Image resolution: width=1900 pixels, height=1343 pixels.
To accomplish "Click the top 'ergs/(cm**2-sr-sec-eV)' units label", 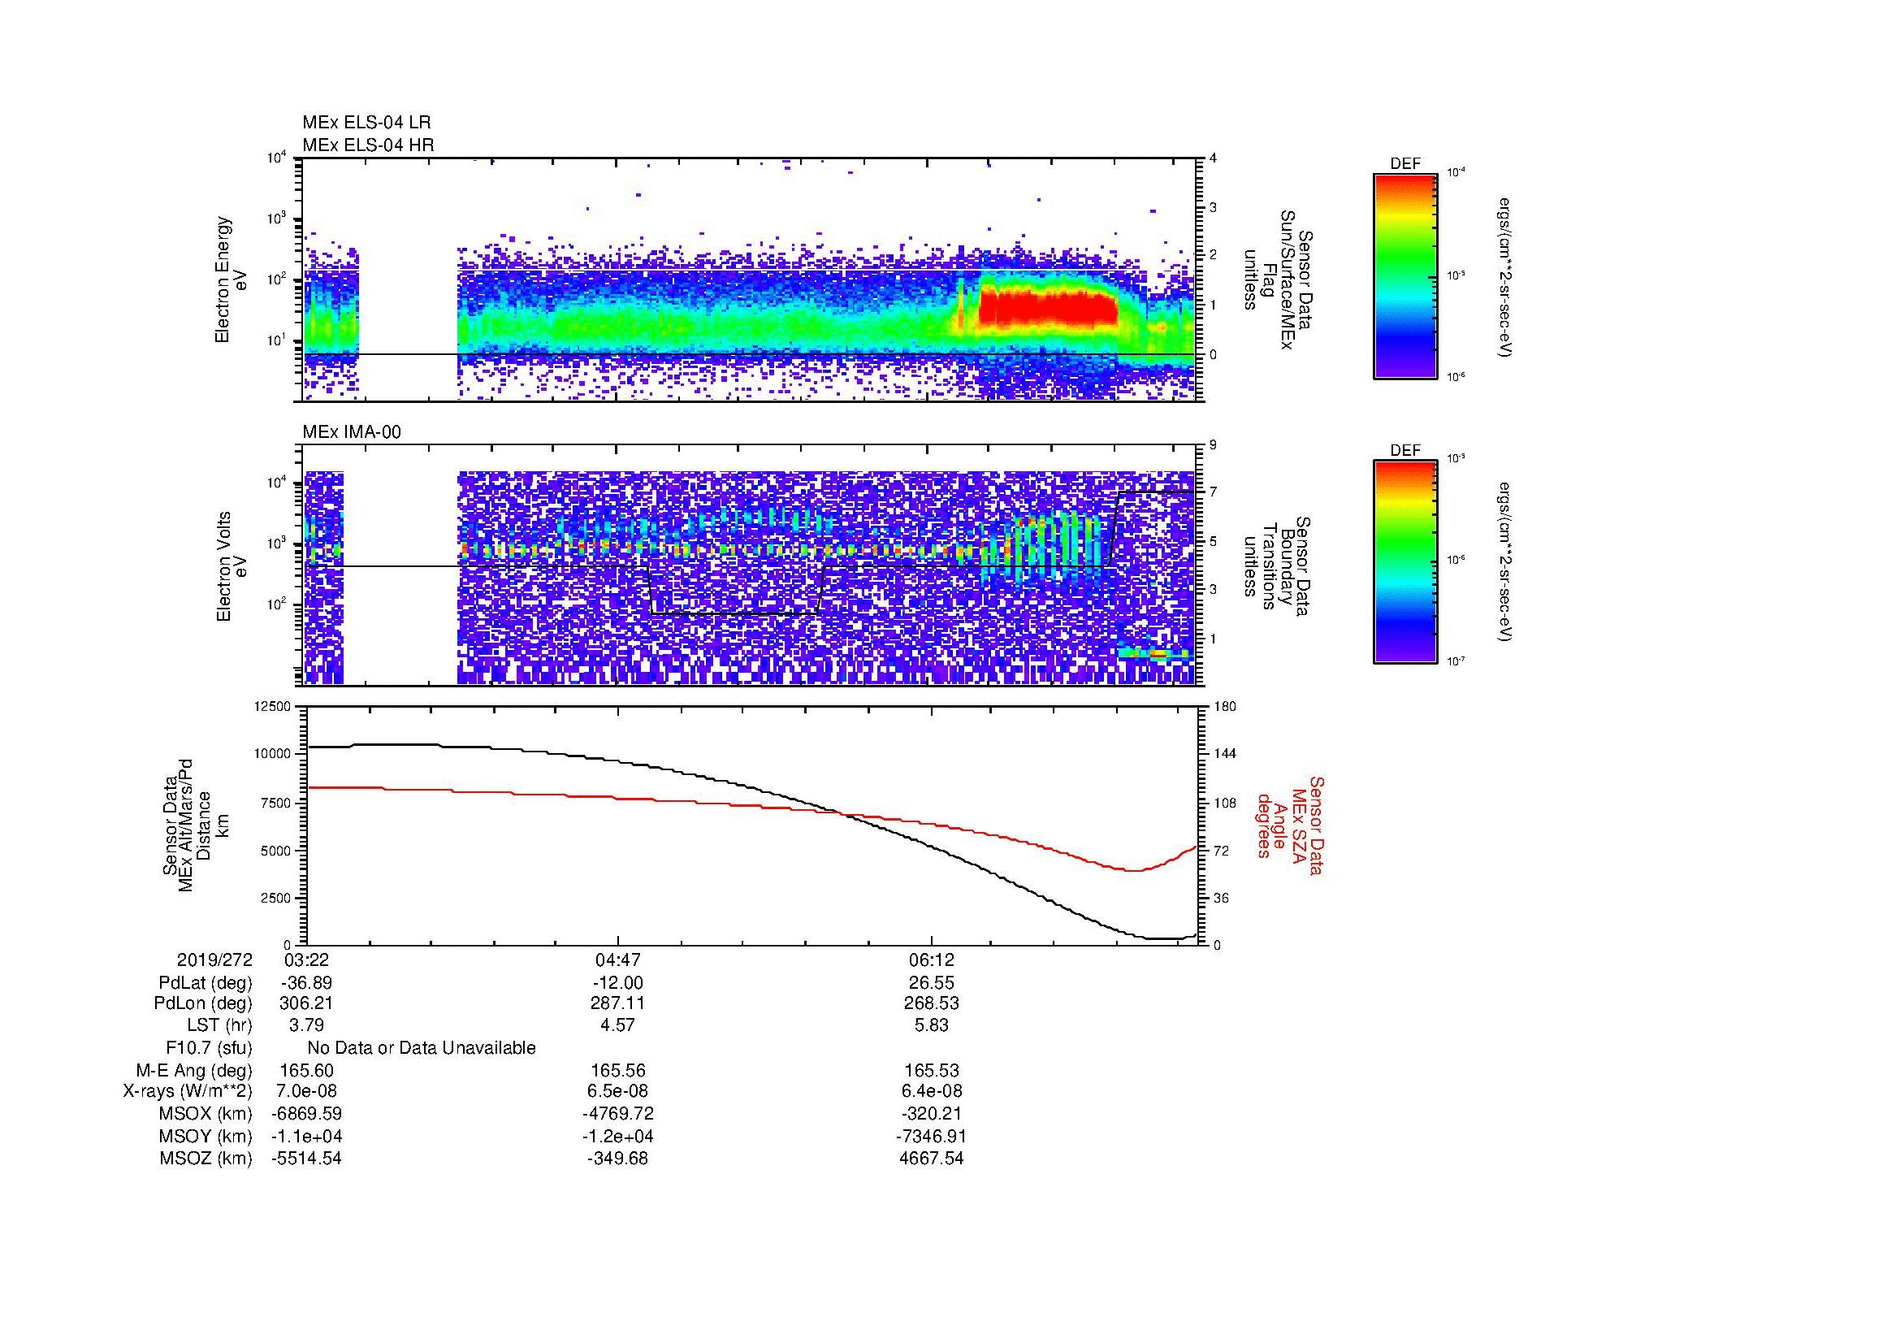I will [1504, 278].
